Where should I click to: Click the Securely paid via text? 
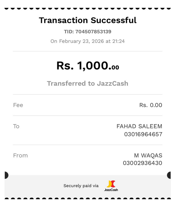[x=81, y=186]
